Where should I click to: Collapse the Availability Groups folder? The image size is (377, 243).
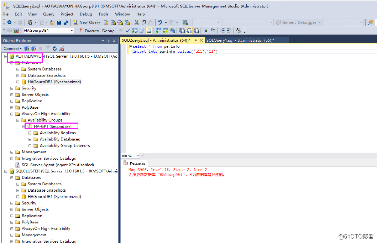click(x=18, y=120)
